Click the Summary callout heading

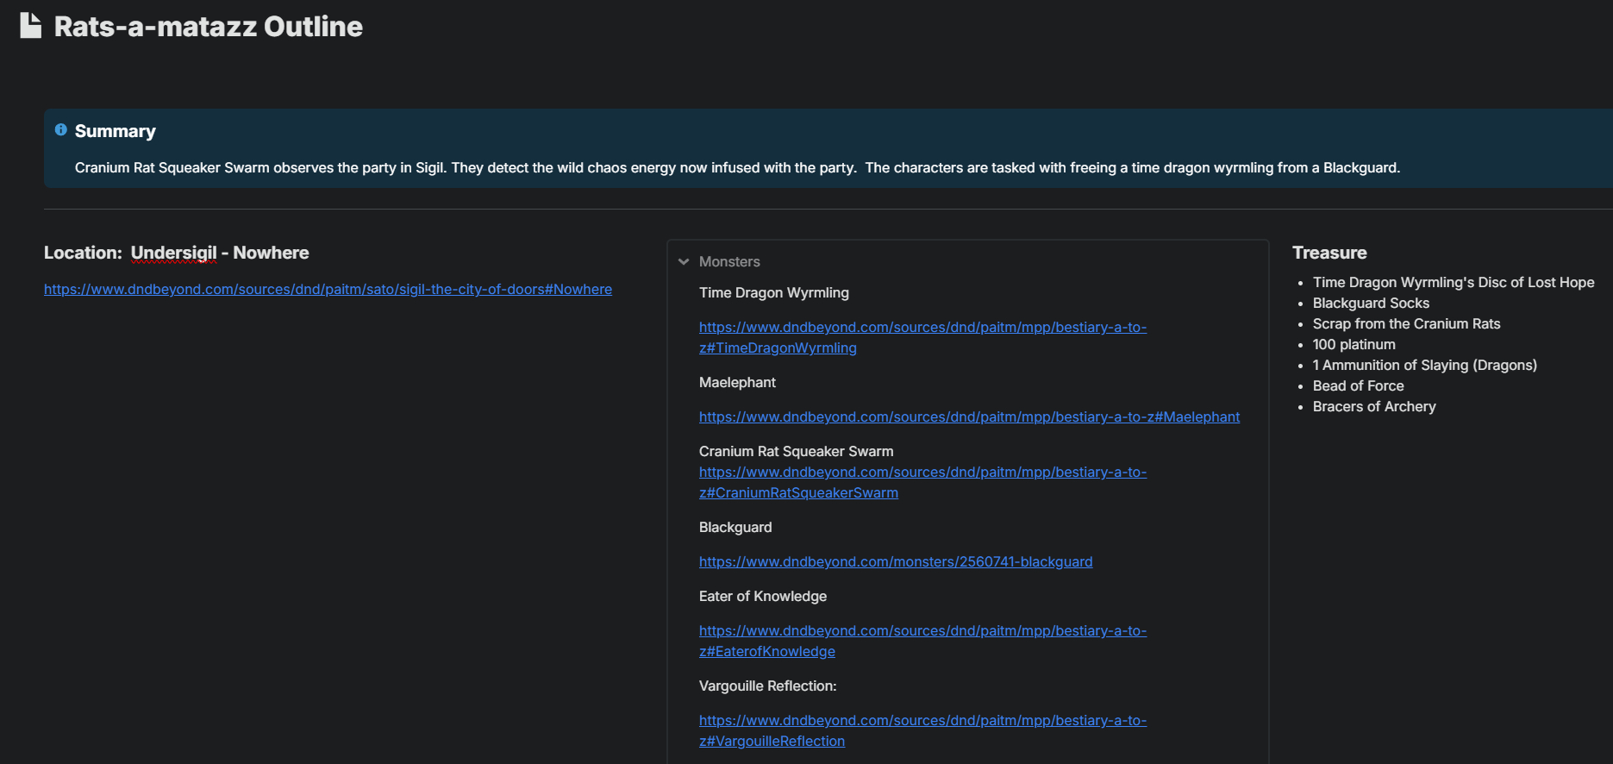[x=116, y=131]
